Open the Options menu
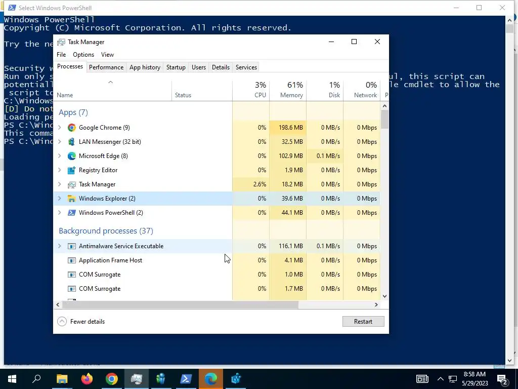 pyautogui.click(x=83, y=55)
